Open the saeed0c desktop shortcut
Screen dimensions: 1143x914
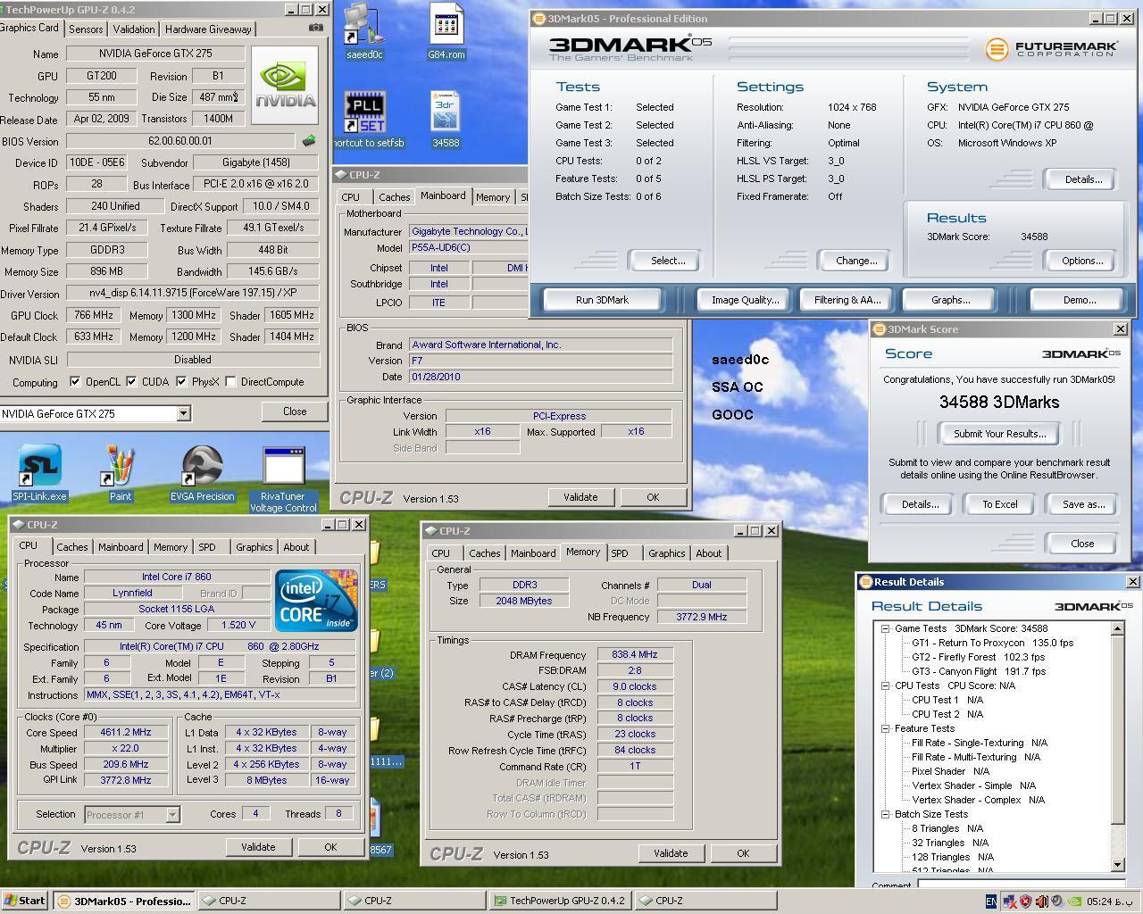click(x=364, y=31)
